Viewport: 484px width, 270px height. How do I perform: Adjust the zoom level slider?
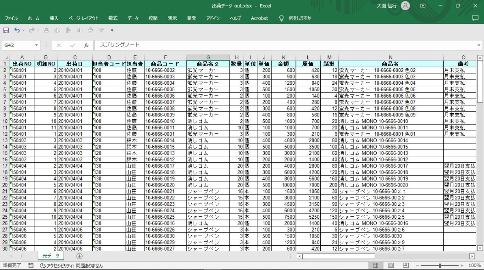coord(439,264)
